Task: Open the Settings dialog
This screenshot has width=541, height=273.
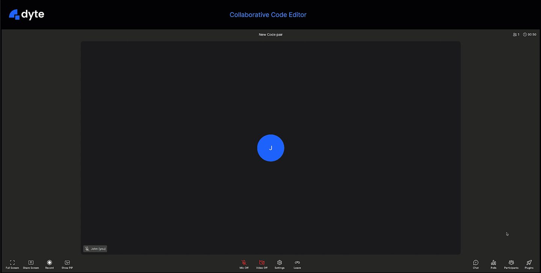Action: [279, 264]
